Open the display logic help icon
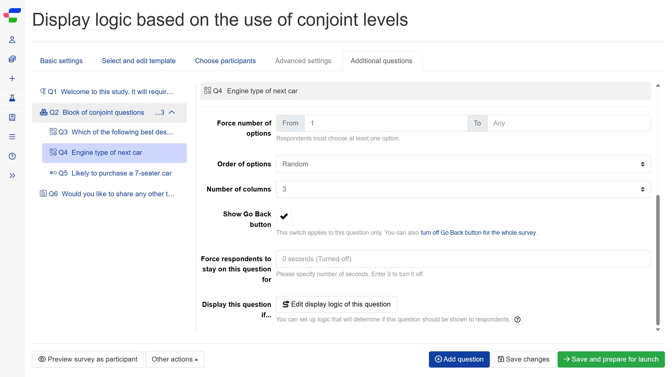This screenshot has height=377, width=672. click(x=517, y=320)
